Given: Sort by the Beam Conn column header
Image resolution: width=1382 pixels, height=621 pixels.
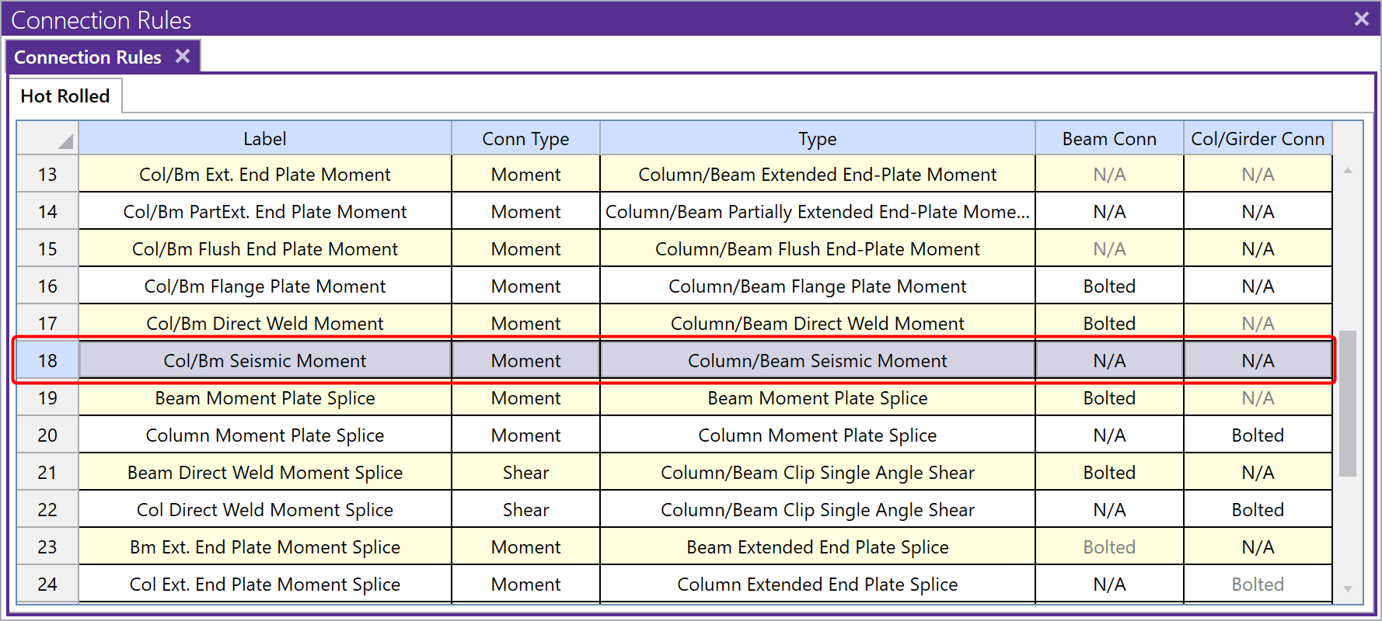Looking at the screenshot, I should click(1109, 139).
